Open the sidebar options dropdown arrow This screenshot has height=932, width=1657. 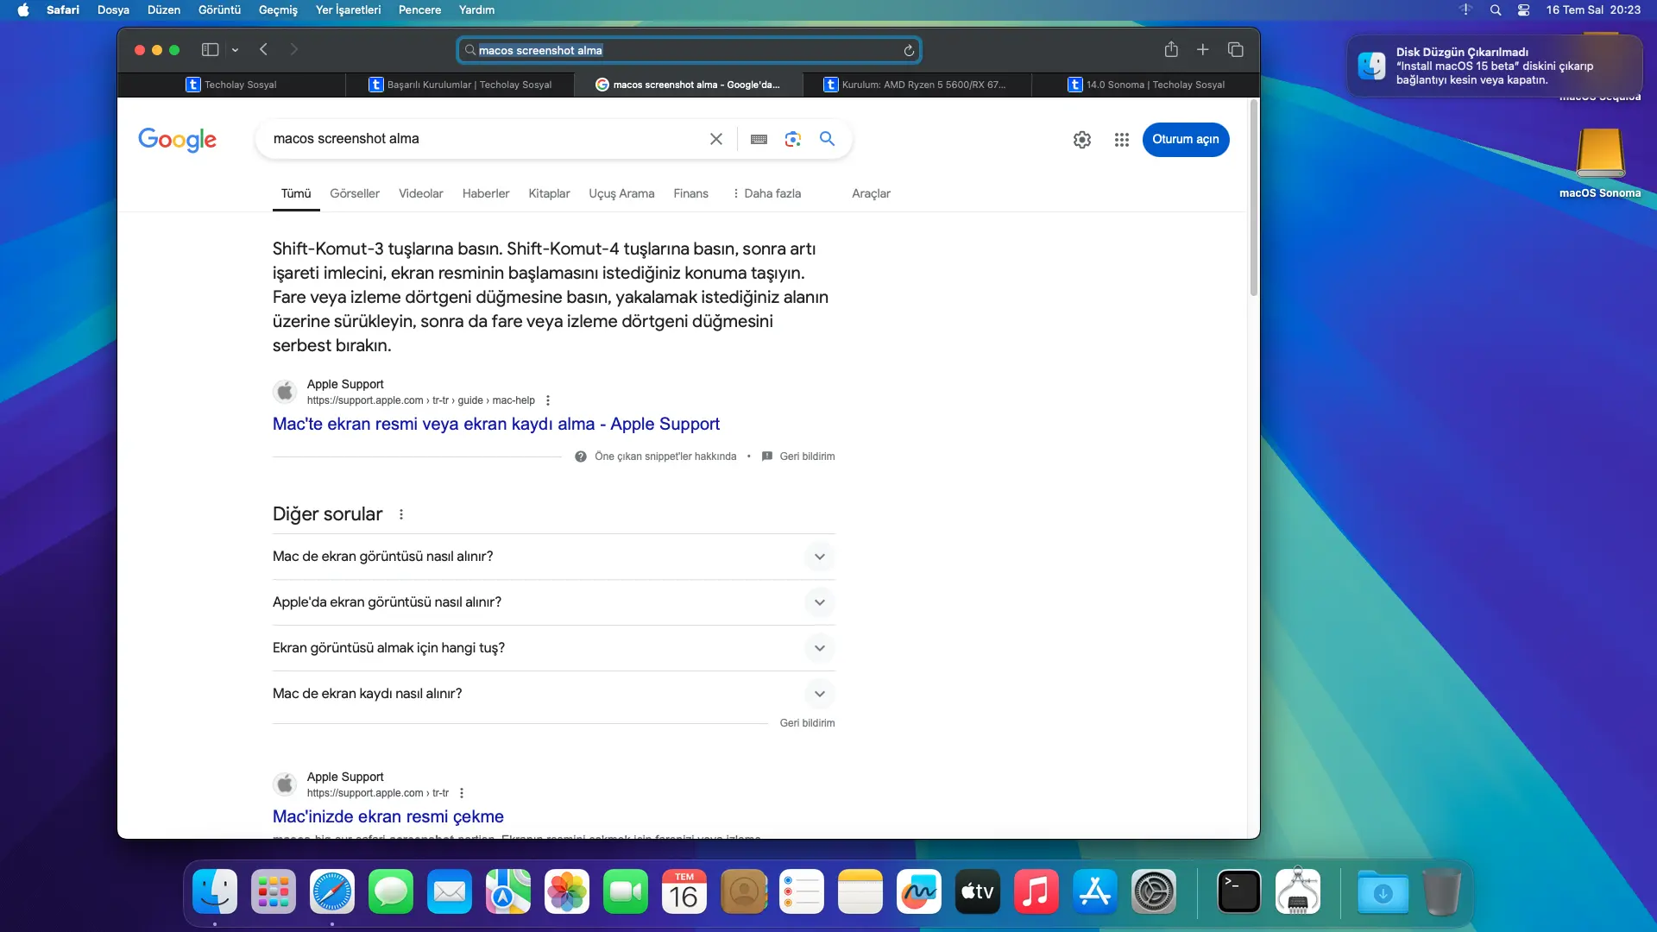pos(235,50)
